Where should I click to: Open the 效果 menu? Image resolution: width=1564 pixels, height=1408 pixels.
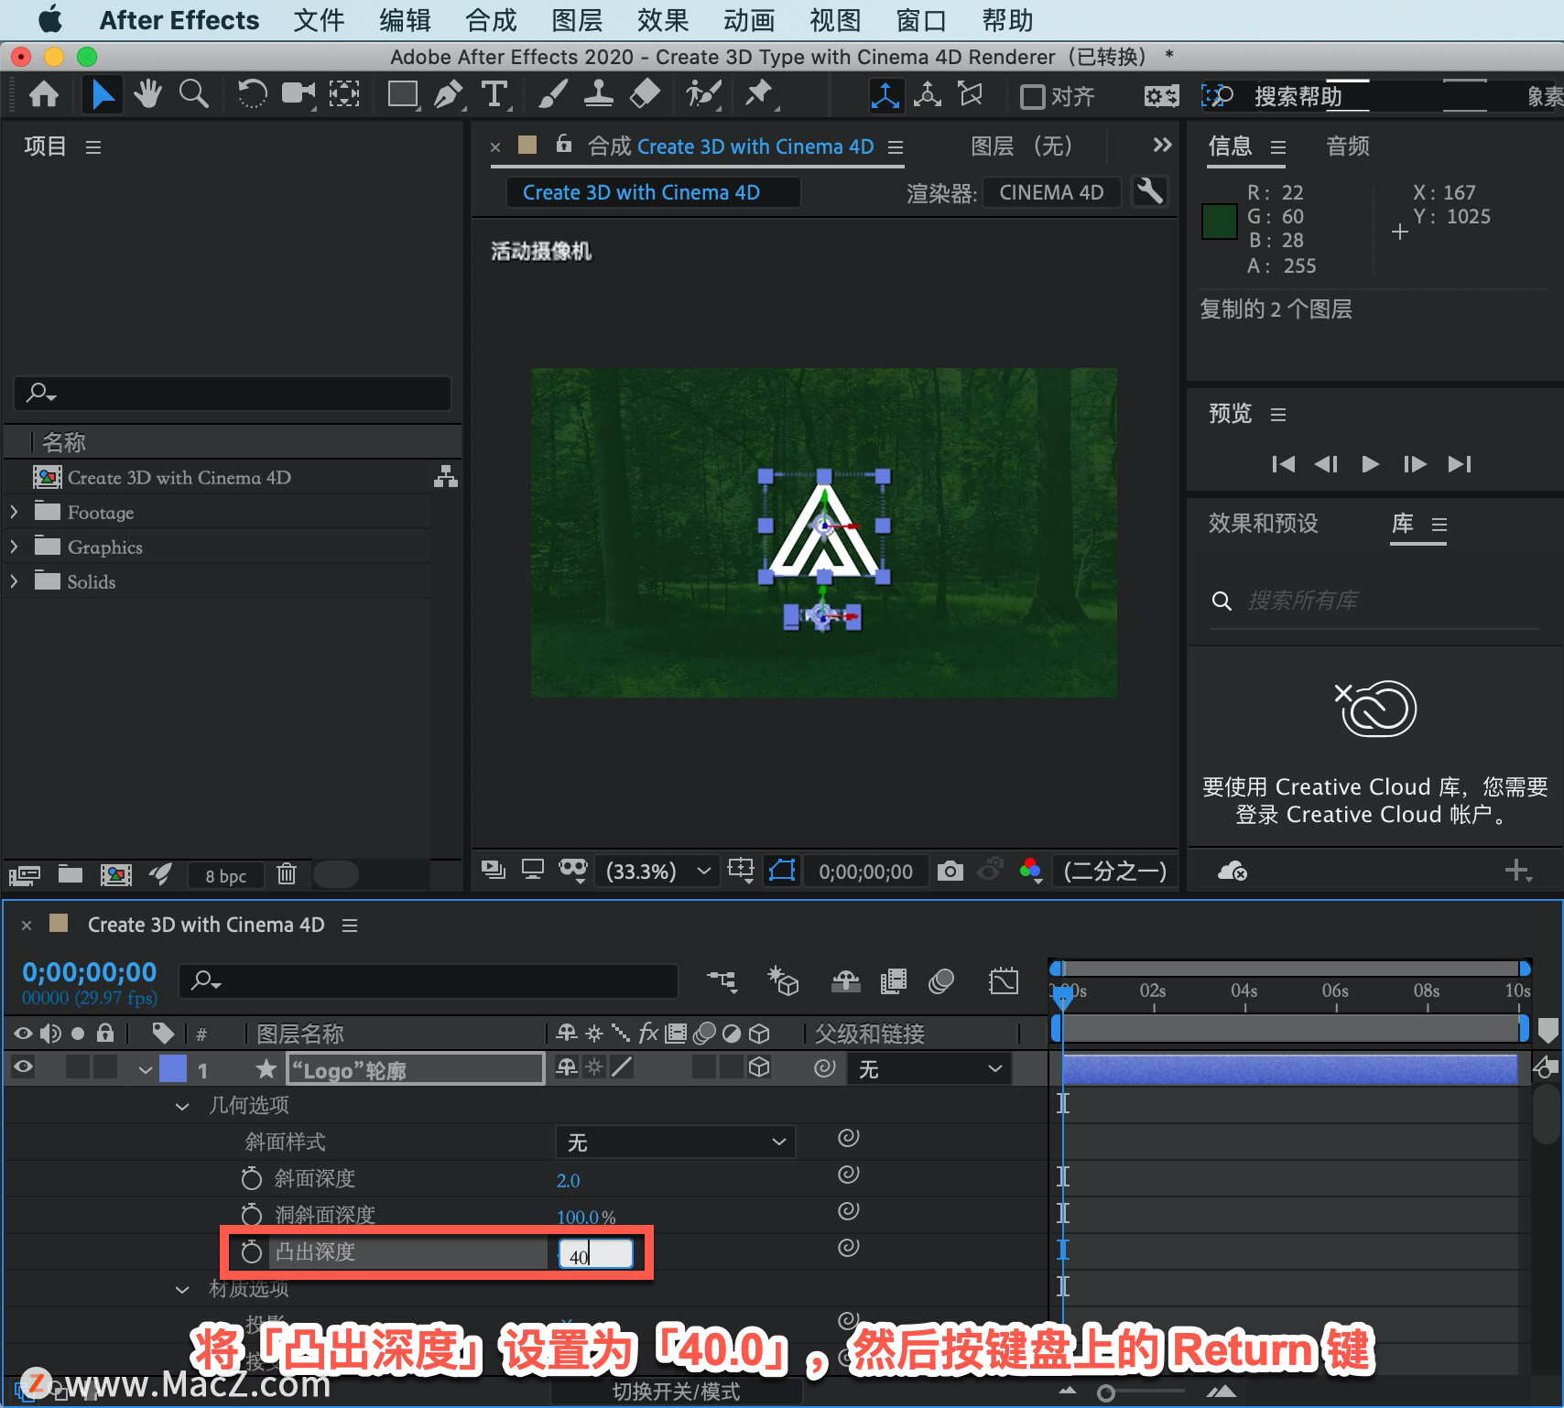[x=663, y=20]
